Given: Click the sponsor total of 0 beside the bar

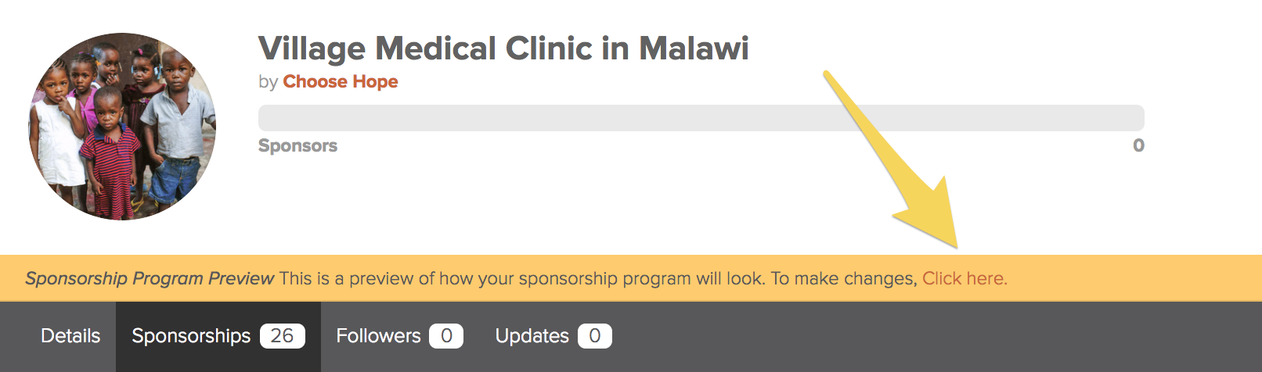Looking at the screenshot, I should point(1138,145).
